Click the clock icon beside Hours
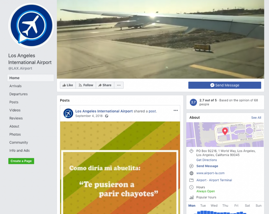This screenshot has height=214, width=269. [191, 187]
